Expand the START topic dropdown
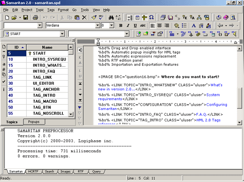Viewport: 244px width, 182px height. [62, 34]
